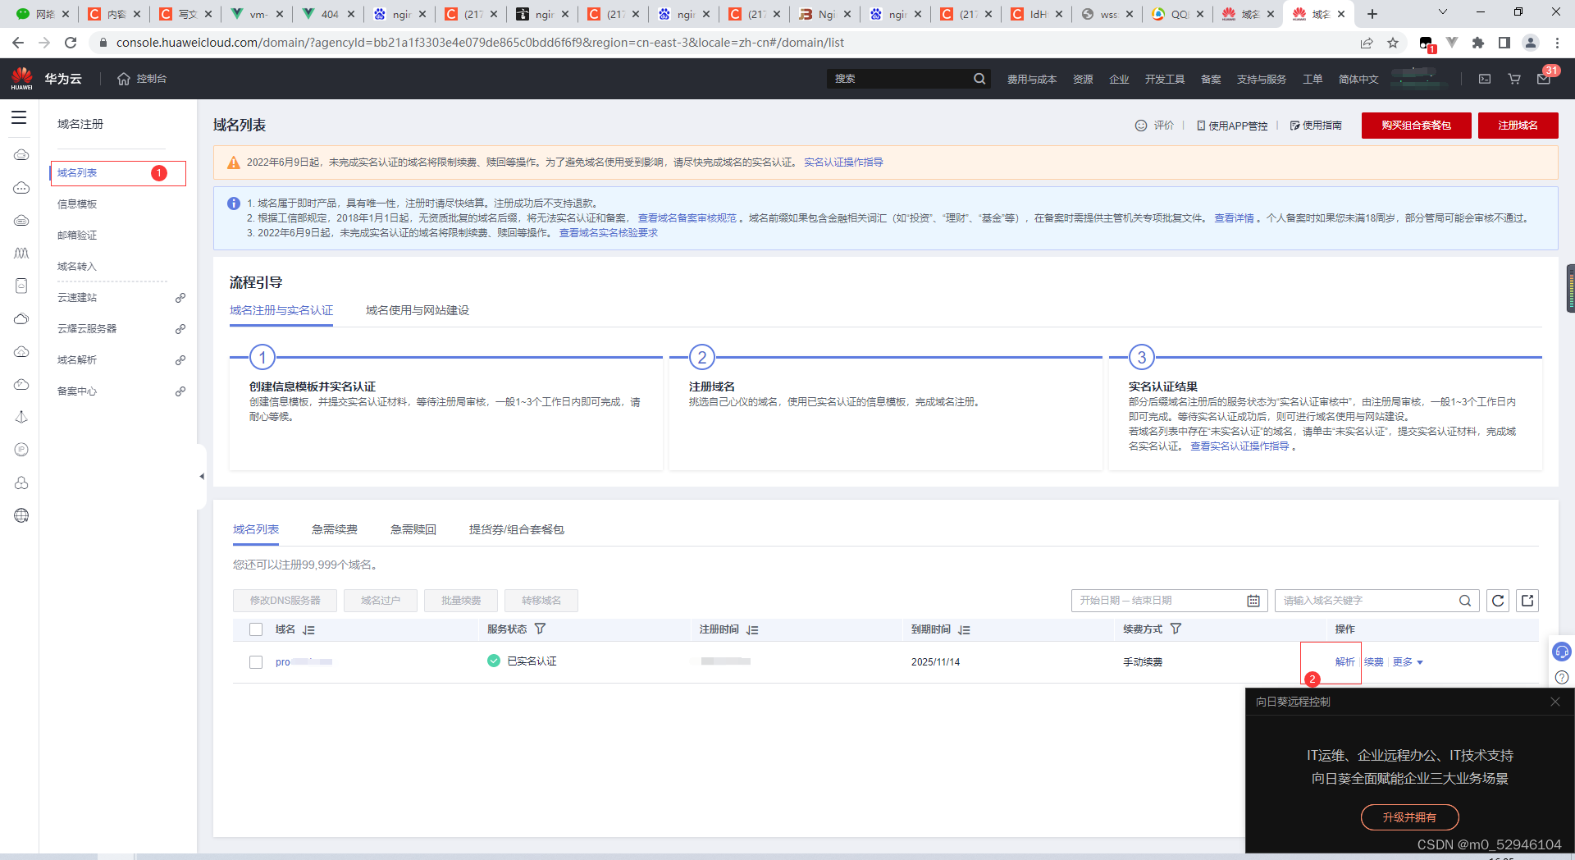Click the browser reload button
Viewport: 1575px width, 860px height.
point(71,43)
